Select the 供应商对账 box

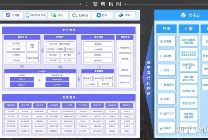click(125, 82)
